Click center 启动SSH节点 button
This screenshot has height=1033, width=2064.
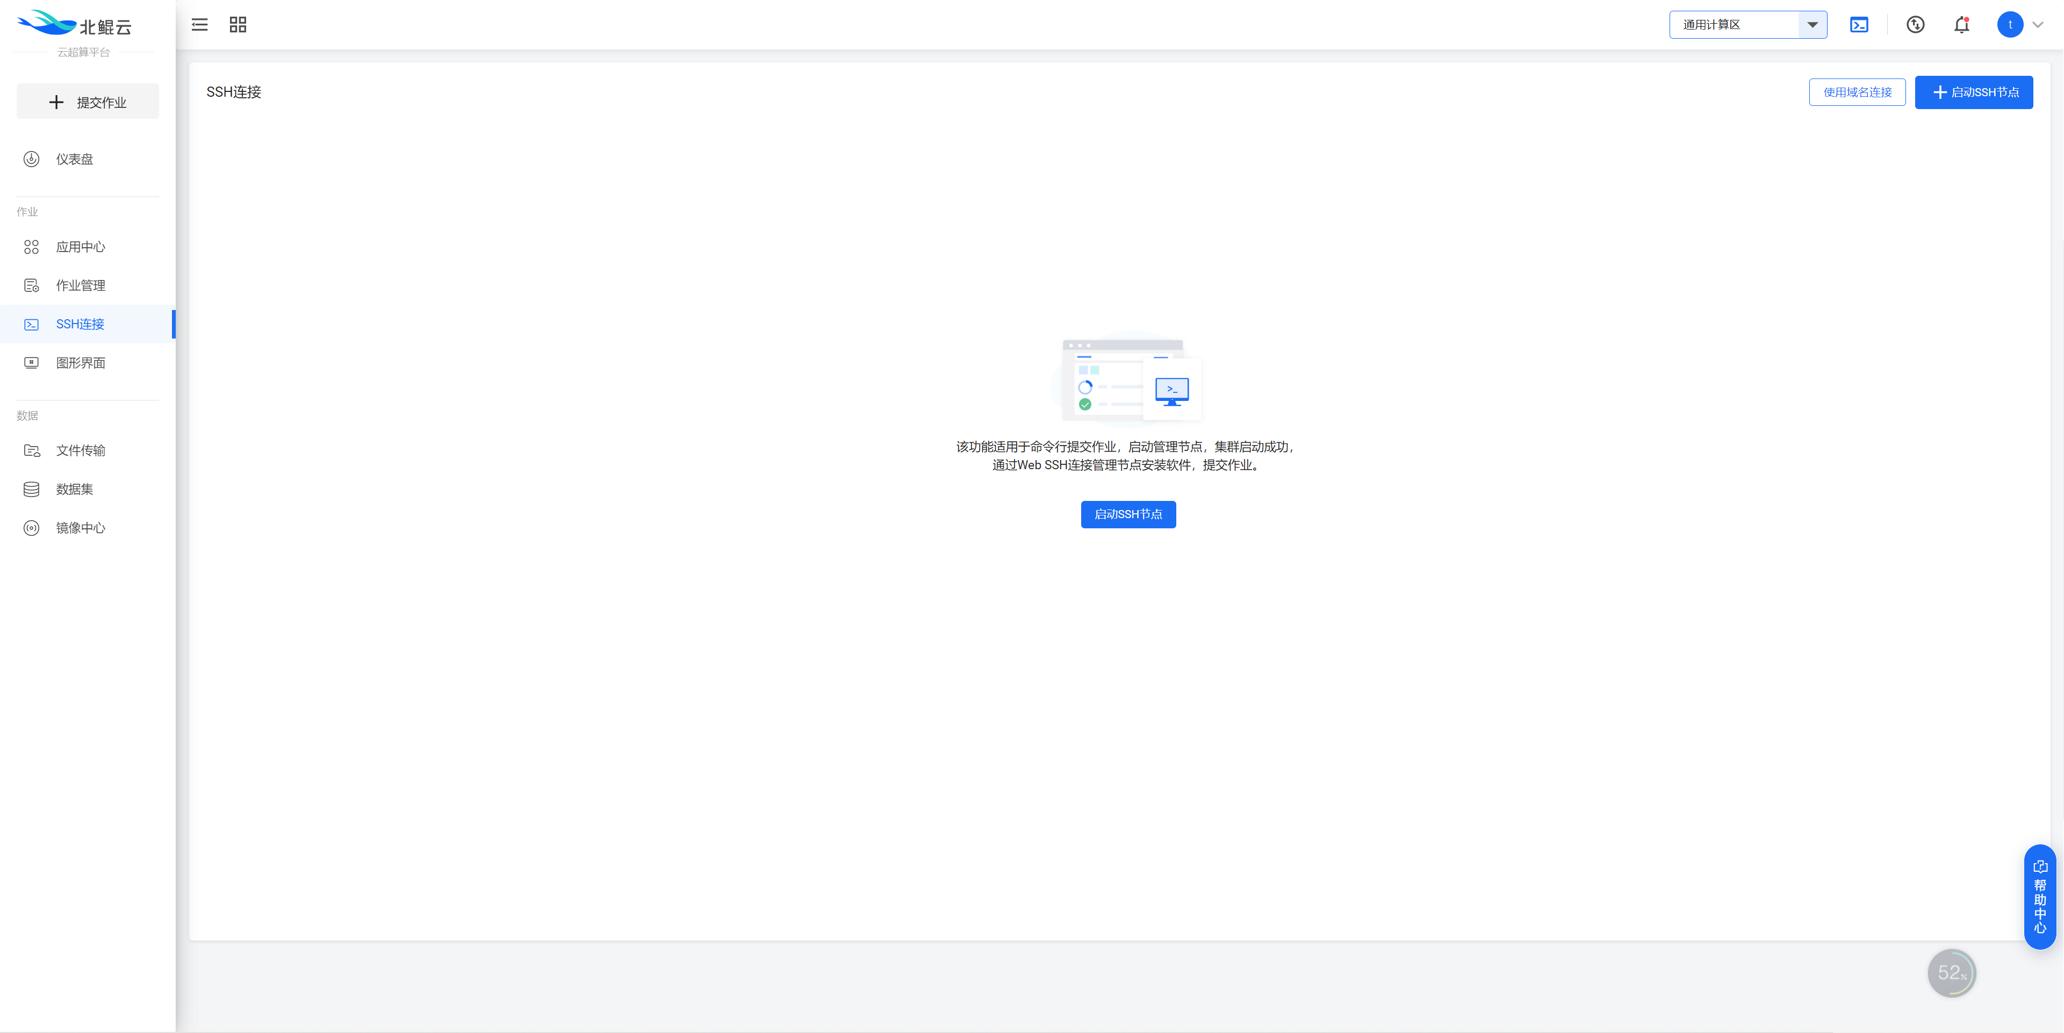coord(1128,514)
